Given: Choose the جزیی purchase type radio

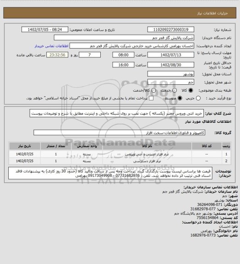Looking at the screenshot, I should pos(198,98).
